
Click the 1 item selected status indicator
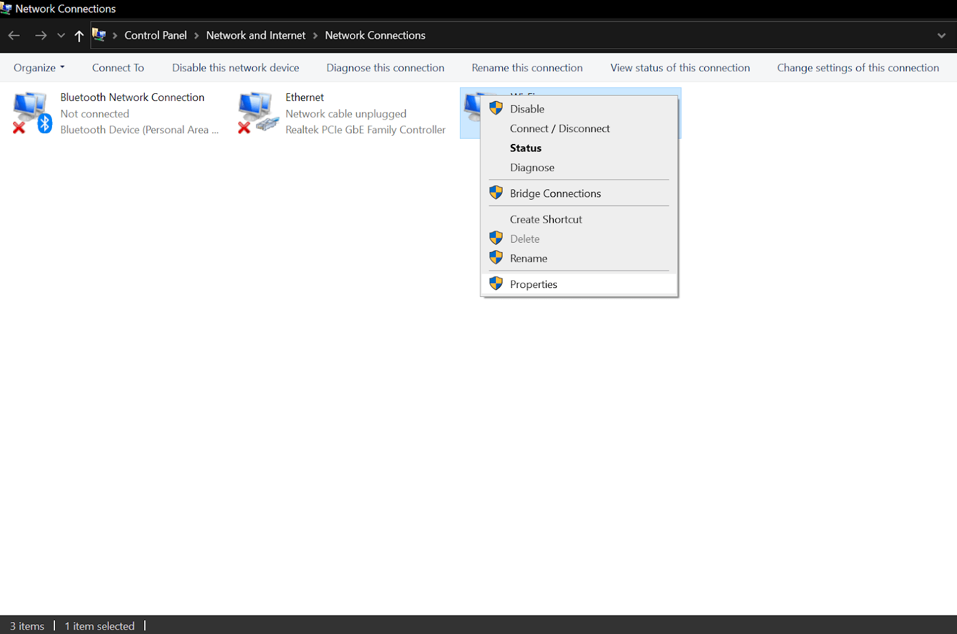point(99,626)
